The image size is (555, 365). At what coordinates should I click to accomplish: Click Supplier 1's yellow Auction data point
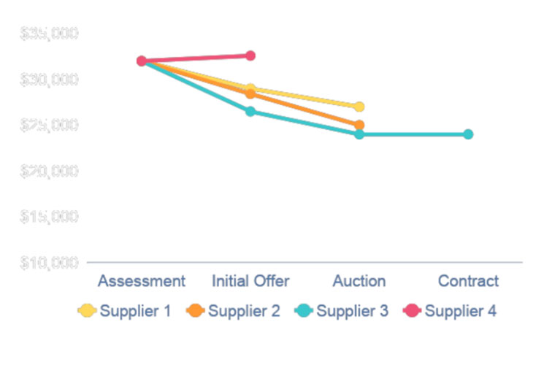(x=359, y=107)
